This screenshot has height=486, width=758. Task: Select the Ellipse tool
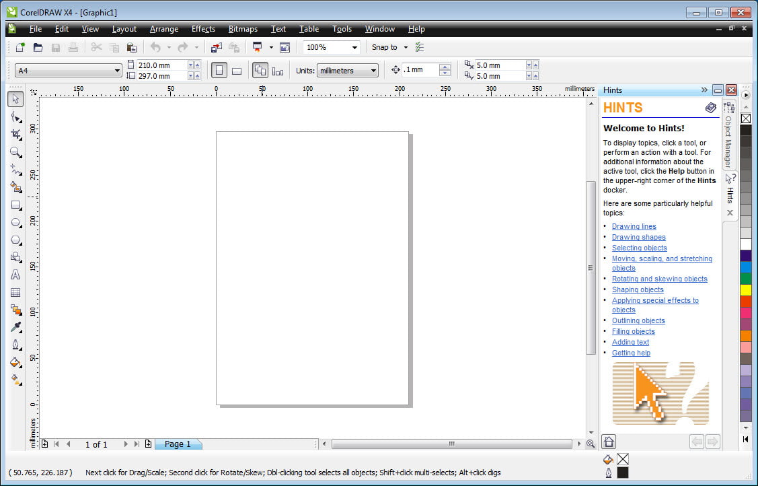[15, 222]
